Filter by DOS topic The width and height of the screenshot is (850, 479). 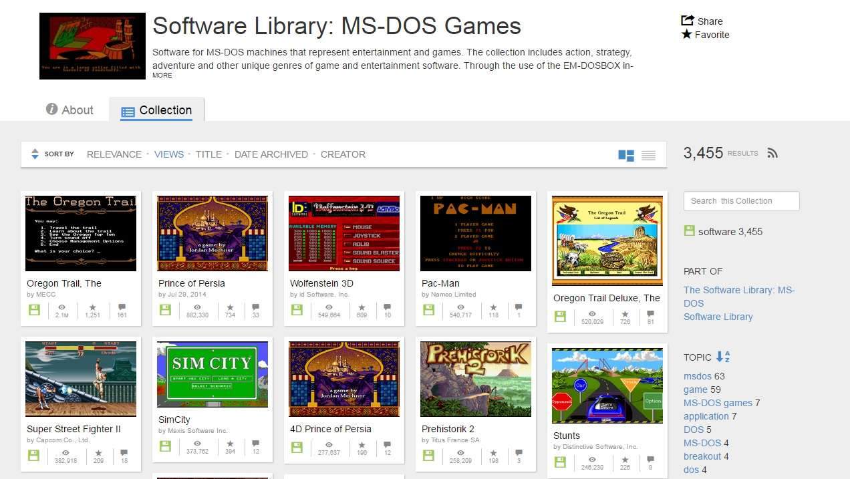[694, 430]
